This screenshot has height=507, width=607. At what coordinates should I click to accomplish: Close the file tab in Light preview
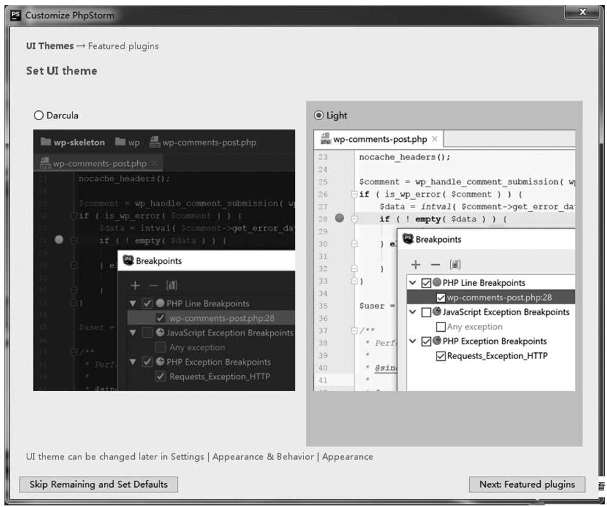tap(435, 139)
